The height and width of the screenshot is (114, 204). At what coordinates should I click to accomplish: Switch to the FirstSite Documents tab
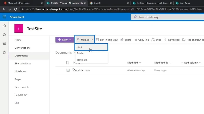coord(152,3)
